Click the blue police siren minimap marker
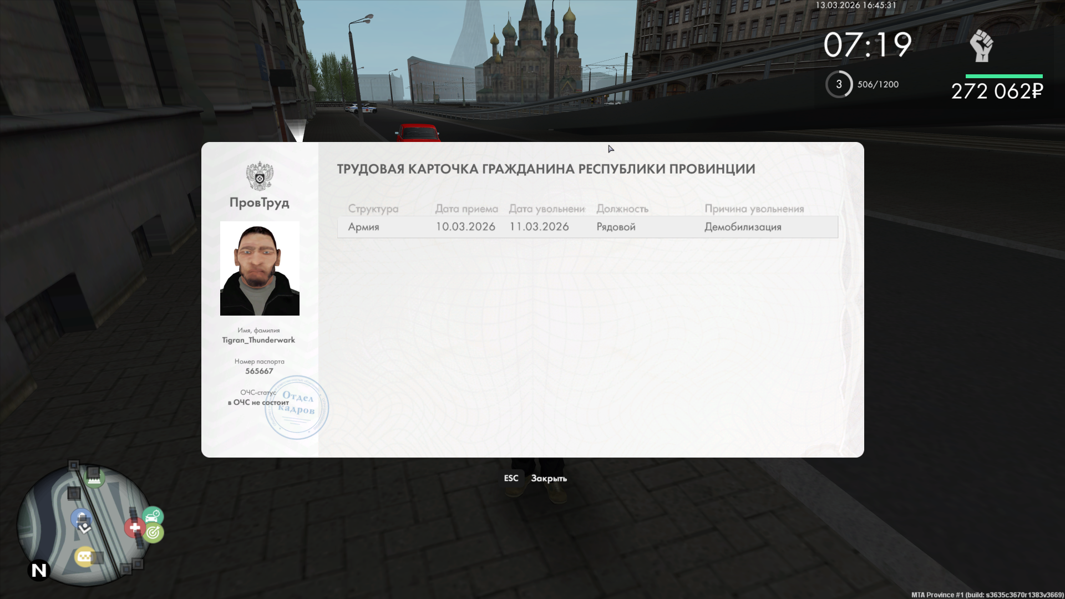Screen dimensions: 1065x599 81,519
